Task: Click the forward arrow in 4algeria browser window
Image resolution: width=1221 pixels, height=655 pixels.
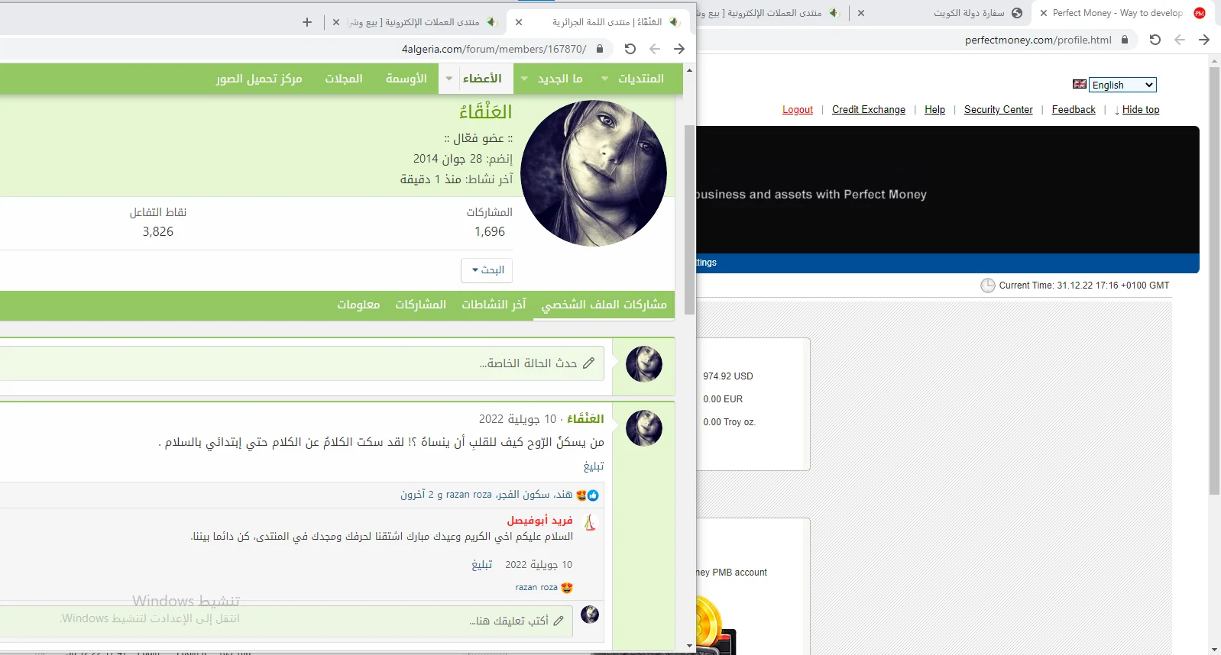Action: click(679, 49)
